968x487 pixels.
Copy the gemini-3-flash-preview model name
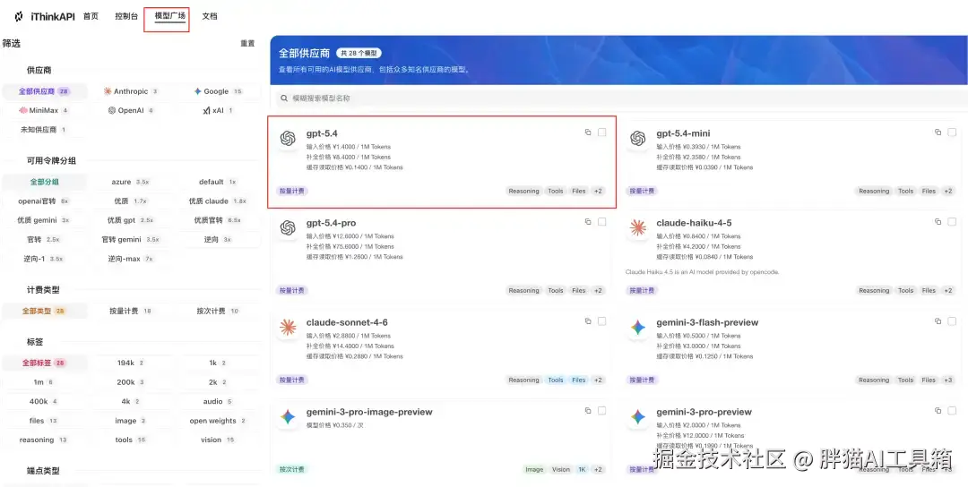pyautogui.click(x=938, y=321)
